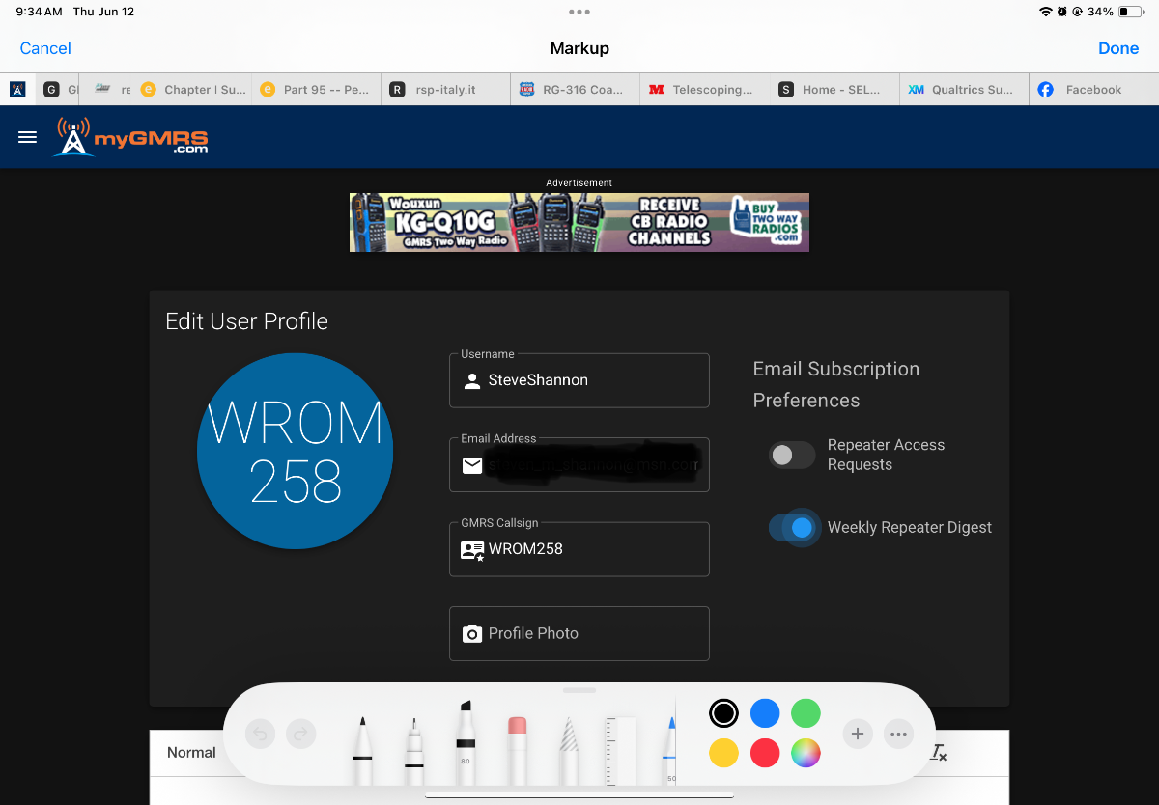Choose the red color swatch
1159x805 pixels.
click(765, 753)
